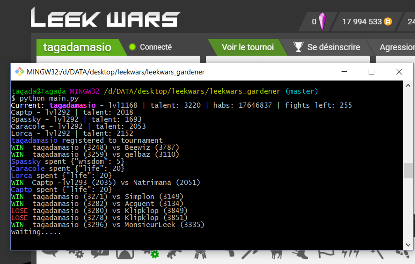
Task: Click the pink 'tagadamasio' name in Current line
Action: (x=73, y=105)
